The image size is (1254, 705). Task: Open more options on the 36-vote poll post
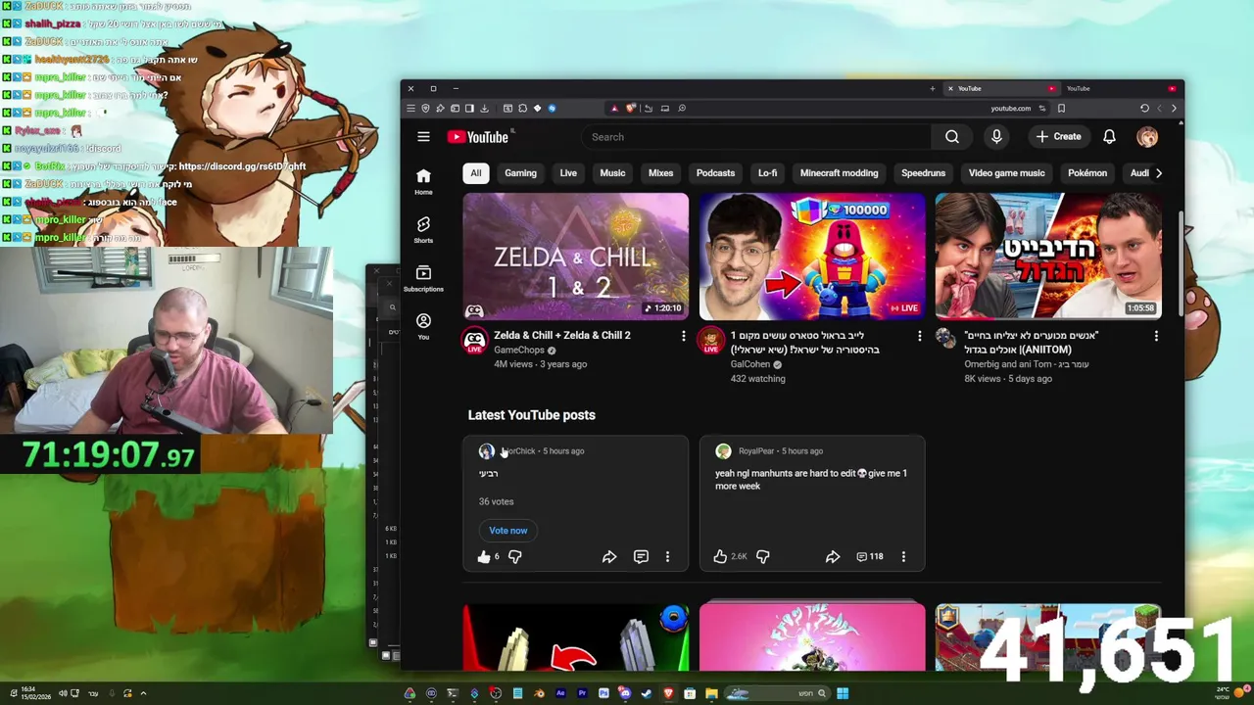click(668, 556)
